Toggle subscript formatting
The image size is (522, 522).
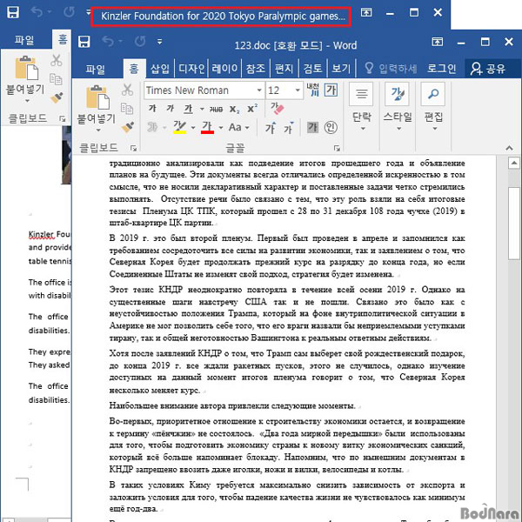234,110
